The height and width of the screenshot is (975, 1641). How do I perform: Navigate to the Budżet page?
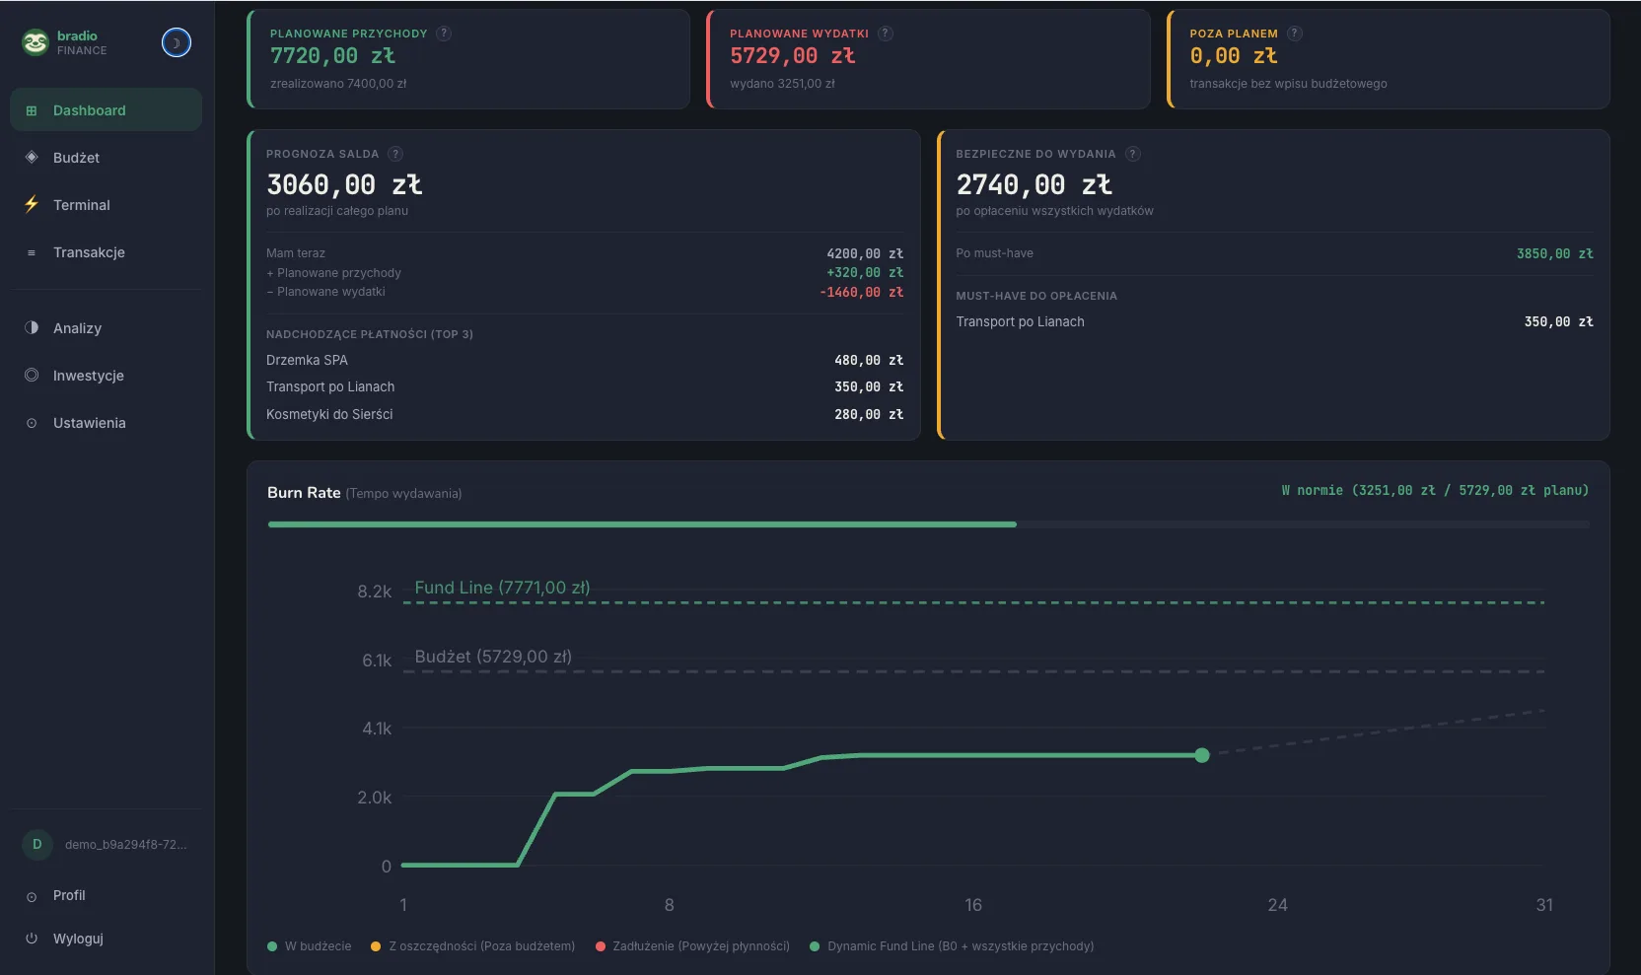76,158
